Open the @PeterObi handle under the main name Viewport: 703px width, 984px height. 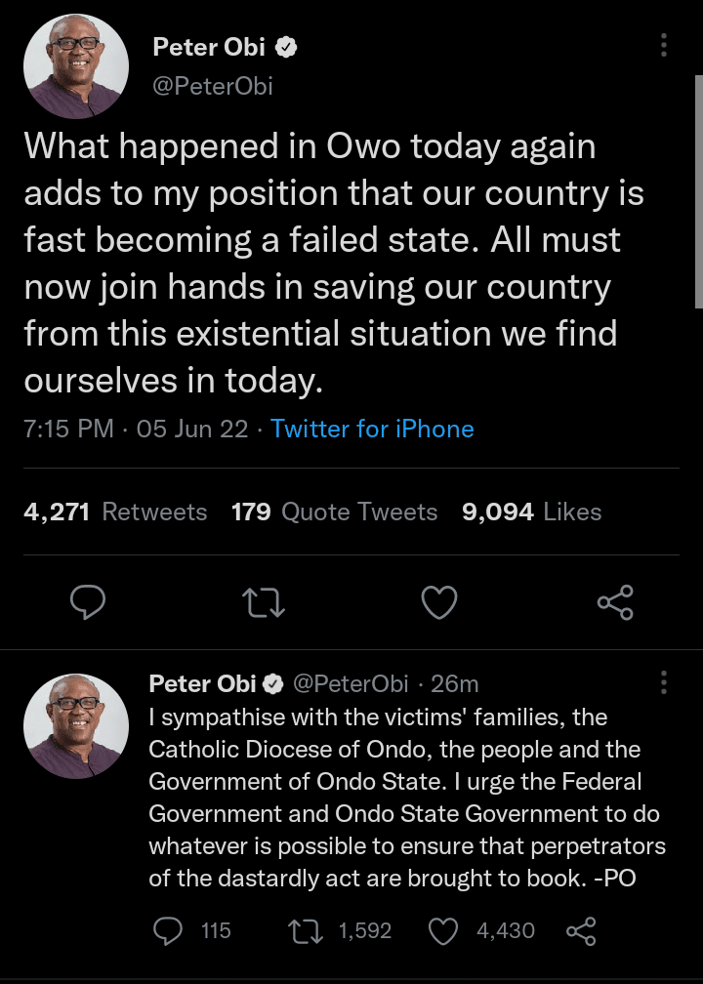pos(213,86)
